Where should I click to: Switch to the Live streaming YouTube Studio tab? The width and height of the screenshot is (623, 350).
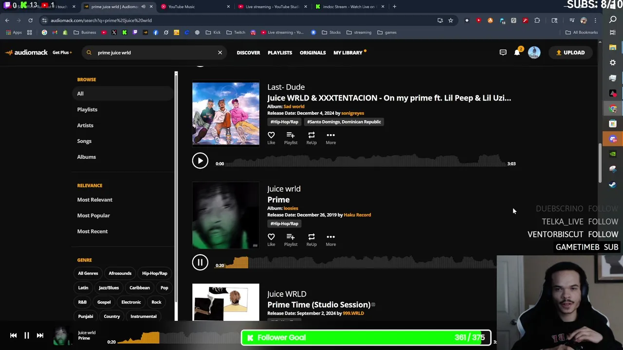pos(272,7)
